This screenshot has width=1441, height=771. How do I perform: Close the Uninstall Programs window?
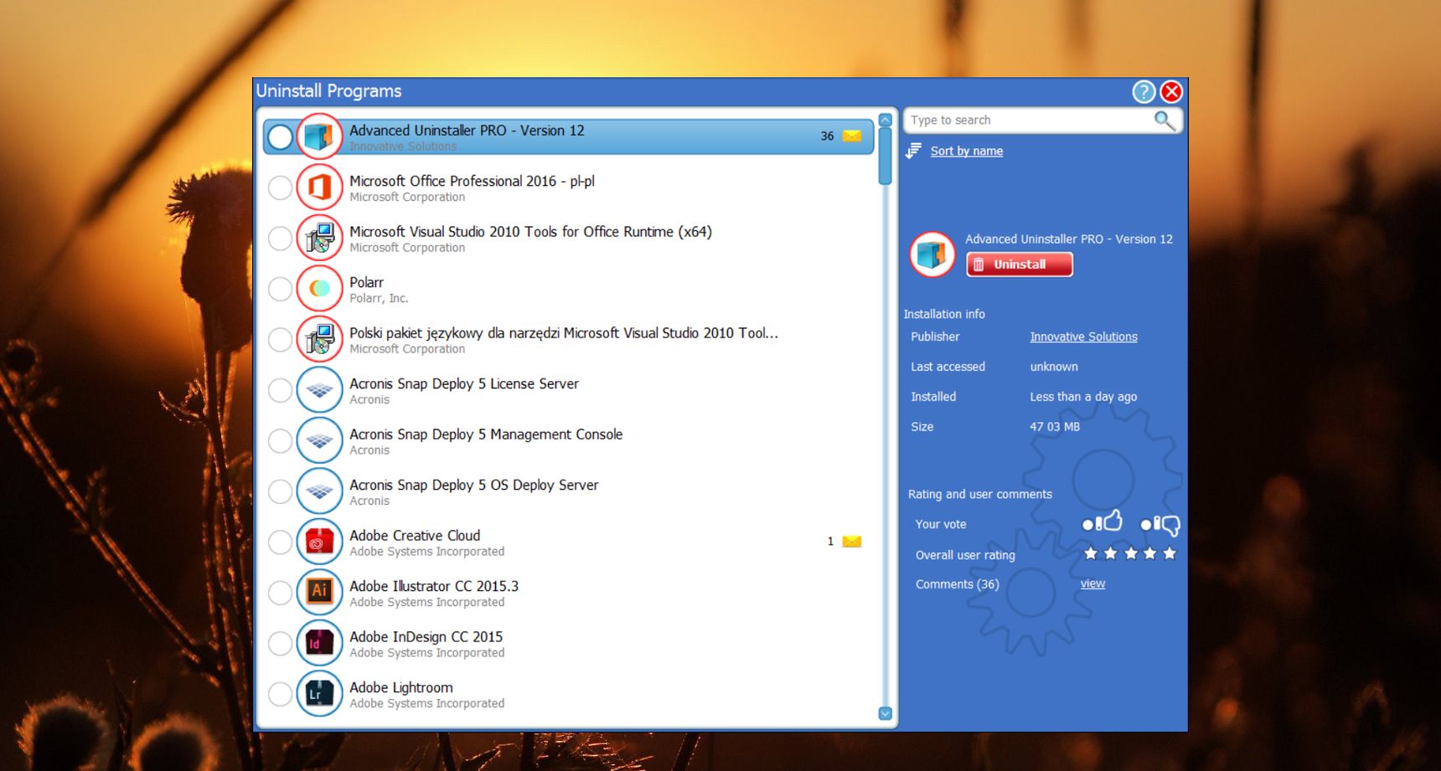(1171, 91)
